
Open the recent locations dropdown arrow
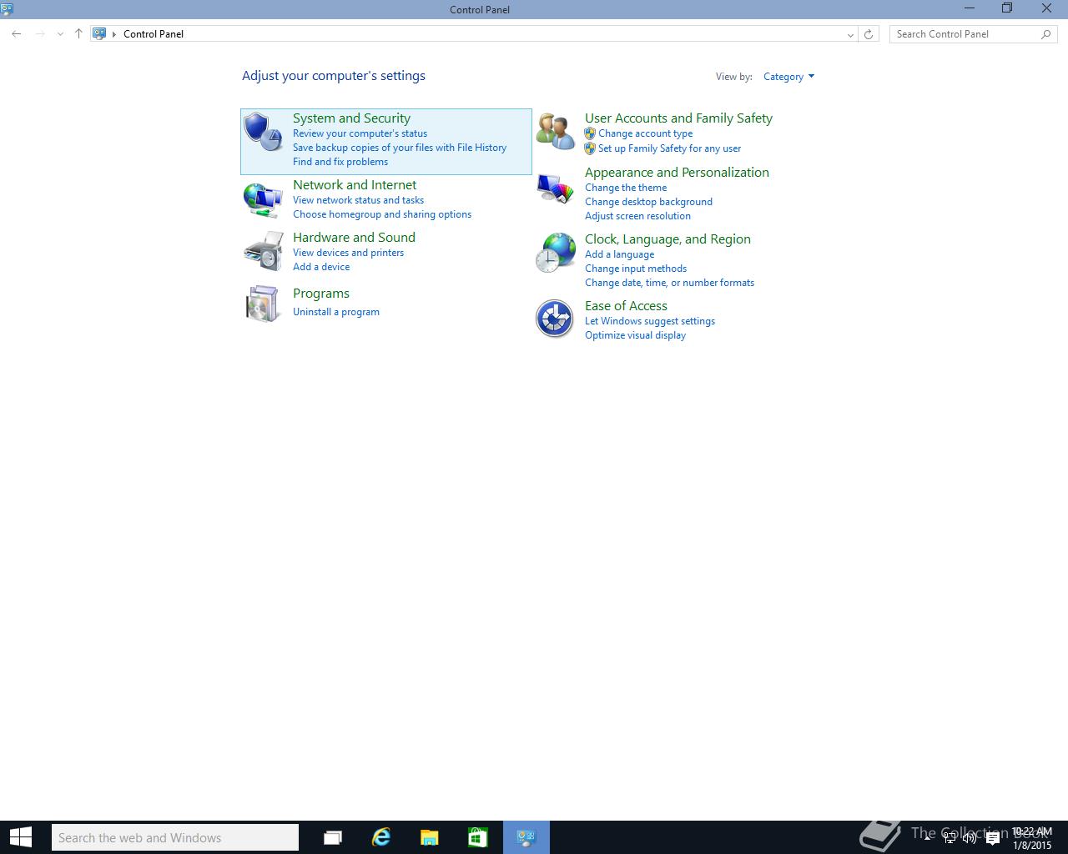point(60,34)
